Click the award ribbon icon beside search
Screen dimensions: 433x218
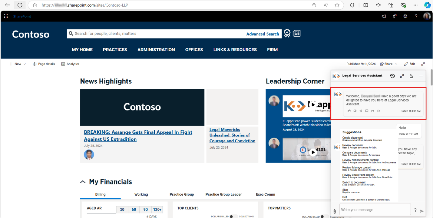287,34
